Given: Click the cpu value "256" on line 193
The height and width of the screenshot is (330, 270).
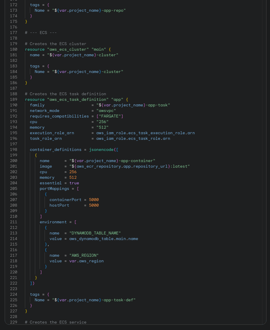Looking at the screenshot, I should point(102,122).
